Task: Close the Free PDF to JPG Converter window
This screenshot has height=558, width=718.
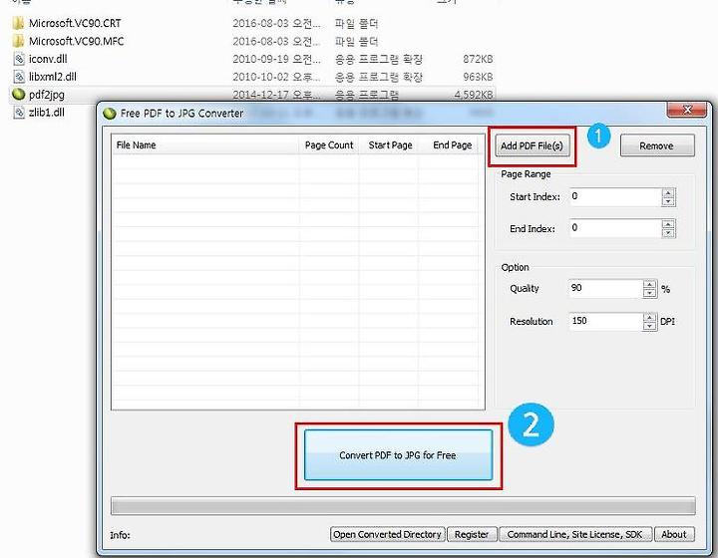Action: [687, 110]
